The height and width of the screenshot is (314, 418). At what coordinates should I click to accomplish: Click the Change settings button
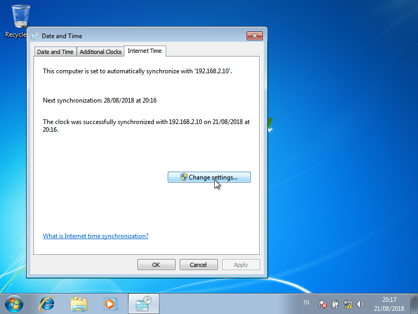pyautogui.click(x=210, y=177)
